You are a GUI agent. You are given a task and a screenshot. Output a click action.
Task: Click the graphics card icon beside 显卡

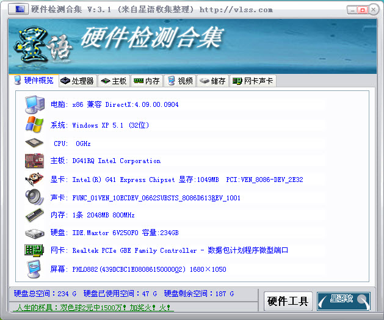34,180
